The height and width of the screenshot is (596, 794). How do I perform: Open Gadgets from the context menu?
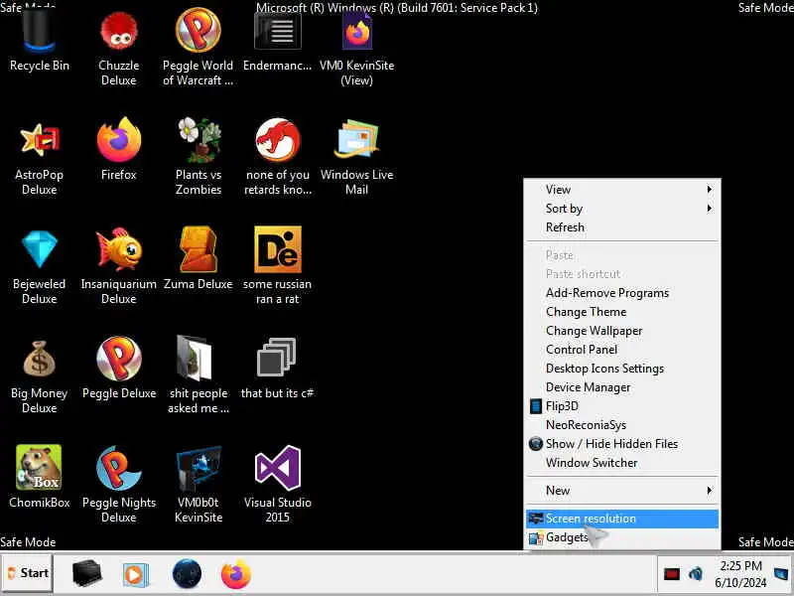pyautogui.click(x=622, y=537)
